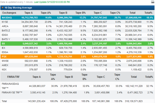
Task: Click the 10 Day Moving Average title
Action: point(18,8)
